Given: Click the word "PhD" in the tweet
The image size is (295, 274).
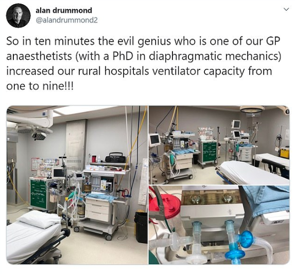Looking at the screenshot, I should (x=123, y=57).
